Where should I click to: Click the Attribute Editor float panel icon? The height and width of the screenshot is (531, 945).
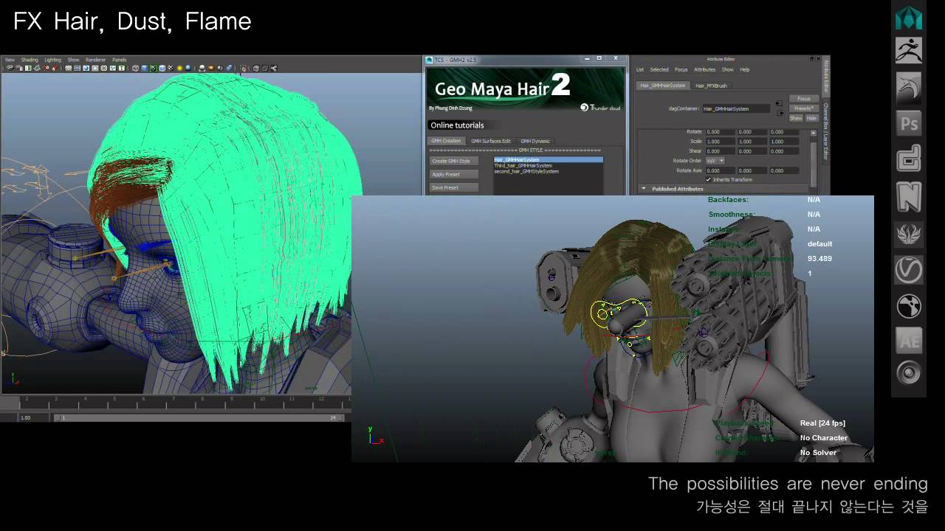click(x=811, y=58)
